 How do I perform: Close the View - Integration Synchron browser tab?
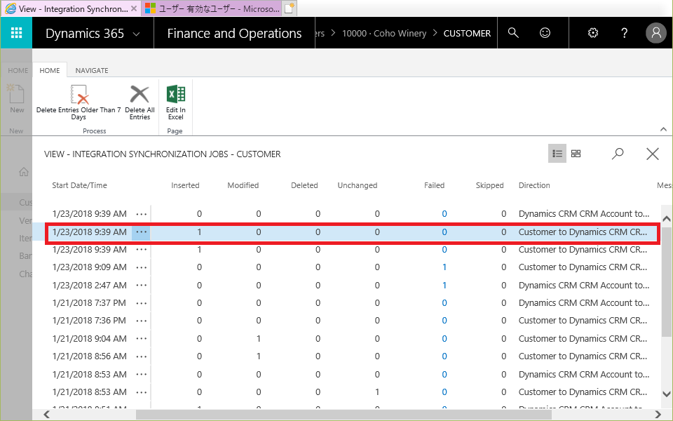(x=134, y=8)
